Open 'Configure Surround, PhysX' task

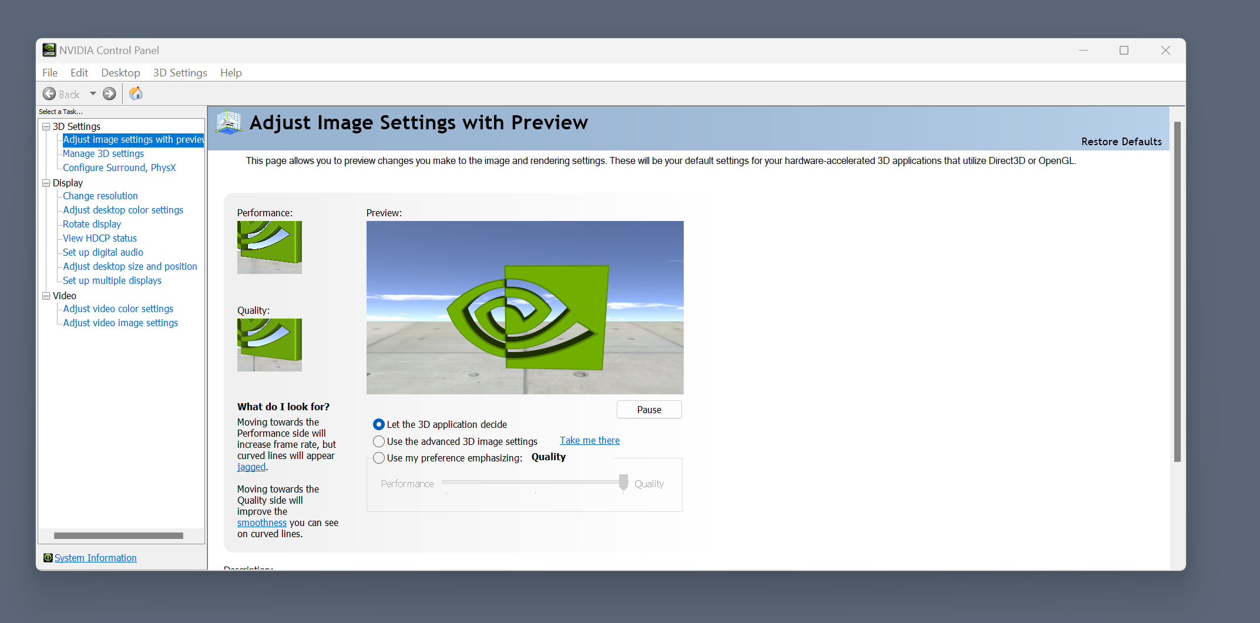coord(119,168)
